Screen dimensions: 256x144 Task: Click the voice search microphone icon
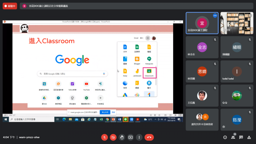coord(104,74)
